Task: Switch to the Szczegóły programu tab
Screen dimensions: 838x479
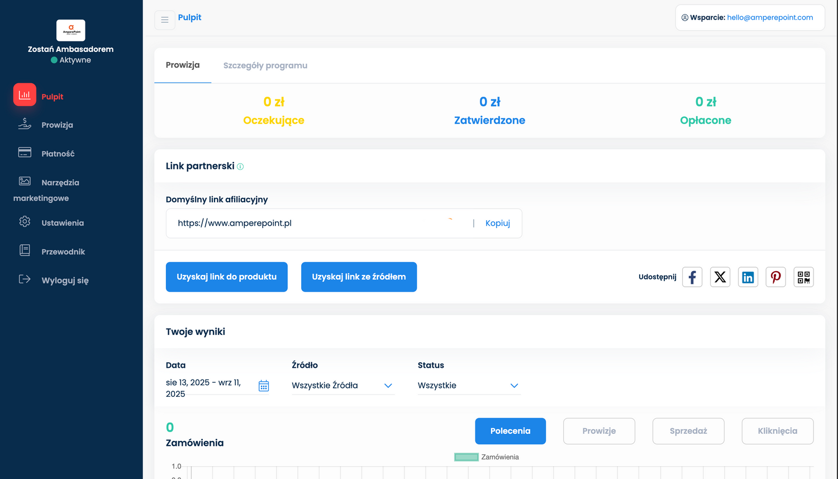Action: click(x=265, y=65)
